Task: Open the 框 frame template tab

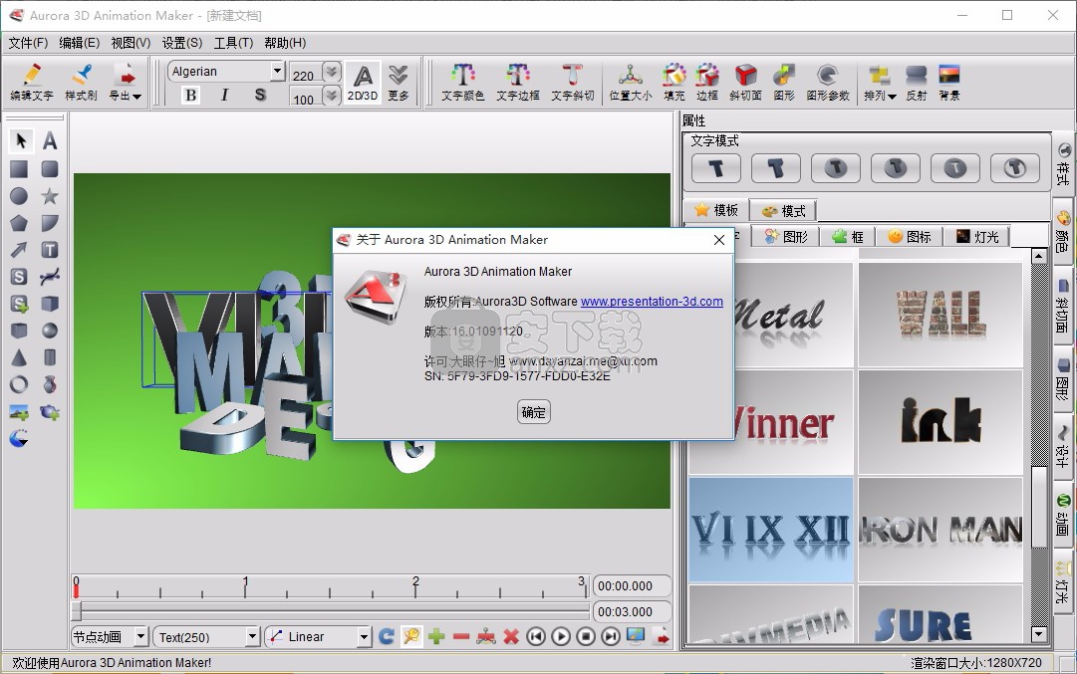Action: [848, 236]
